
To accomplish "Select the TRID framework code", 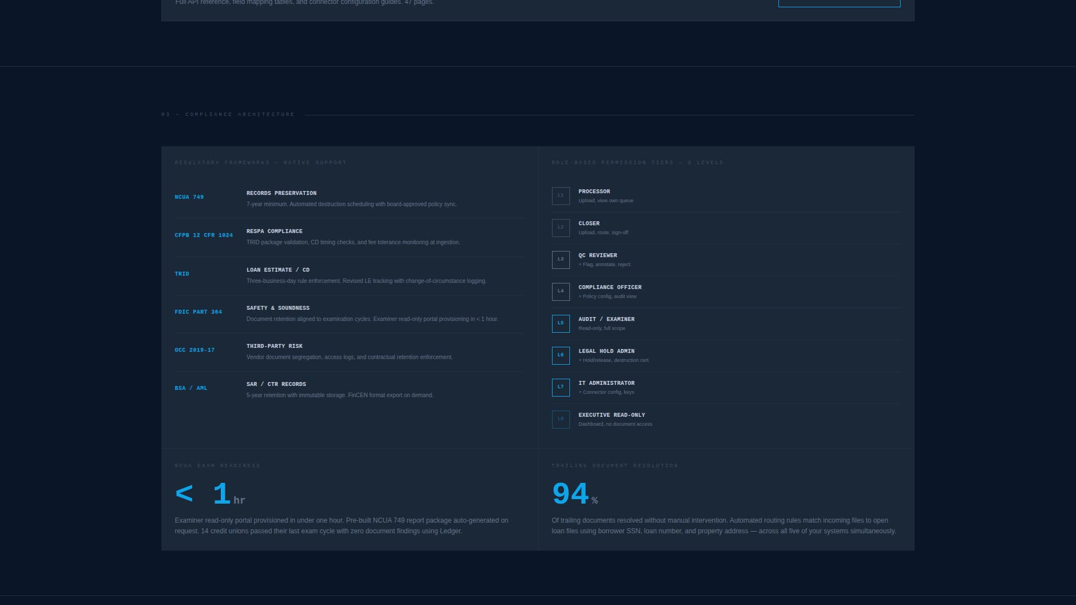I will (182, 274).
